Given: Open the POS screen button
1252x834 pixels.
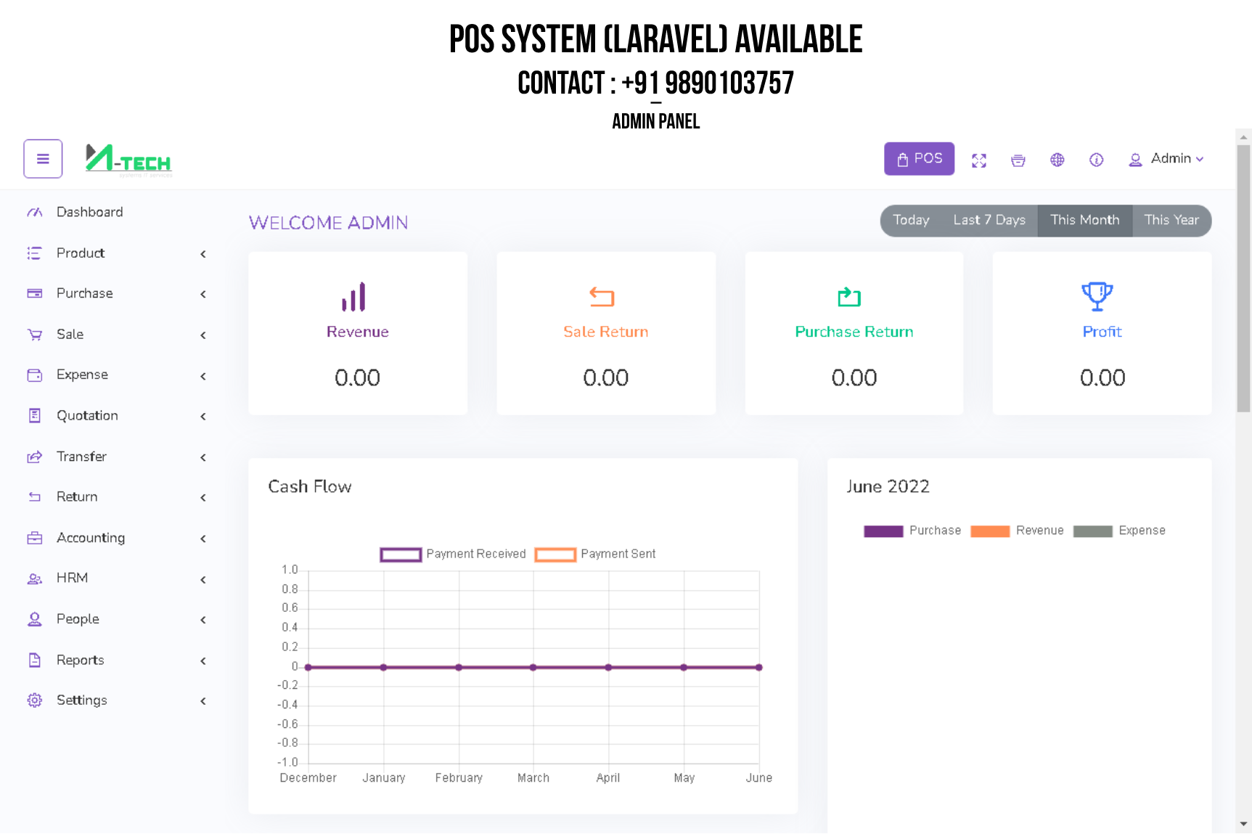Looking at the screenshot, I should tap(919, 159).
